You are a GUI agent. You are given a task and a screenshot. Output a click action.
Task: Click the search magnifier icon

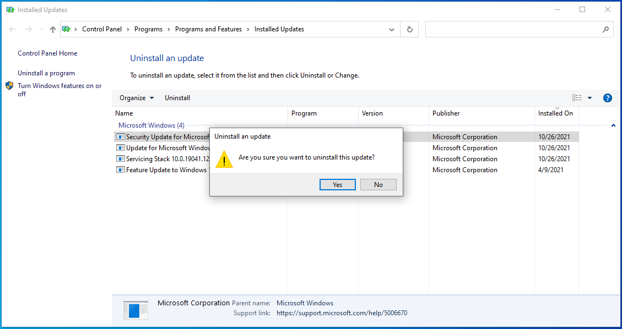point(605,29)
